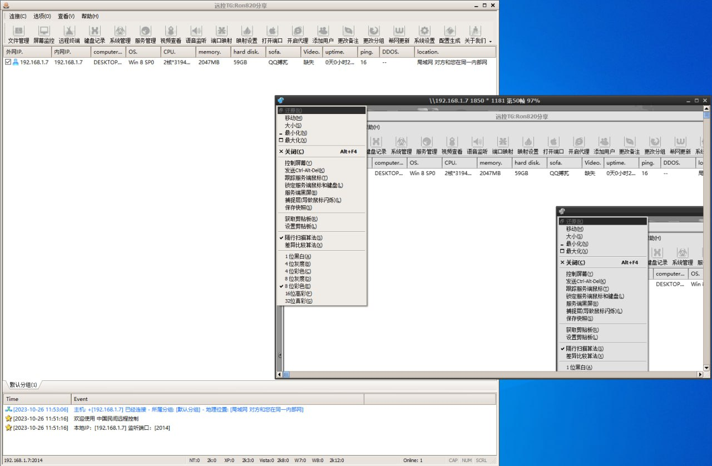This screenshot has height=466, width=712.
Task: Open 系统管理 icon in main window toolbar
Action: tap(120, 34)
